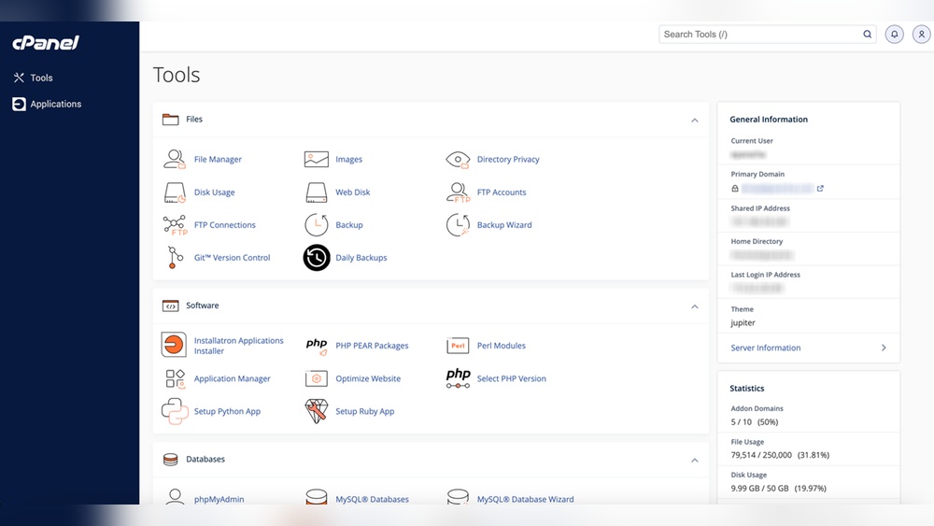The image size is (934, 526).
Task: Open the Images link text
Action: (348, 159)
